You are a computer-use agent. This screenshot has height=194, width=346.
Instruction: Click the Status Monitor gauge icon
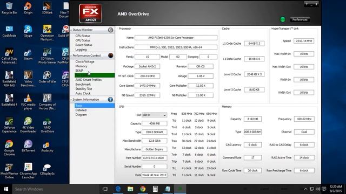tap(110, 30)
